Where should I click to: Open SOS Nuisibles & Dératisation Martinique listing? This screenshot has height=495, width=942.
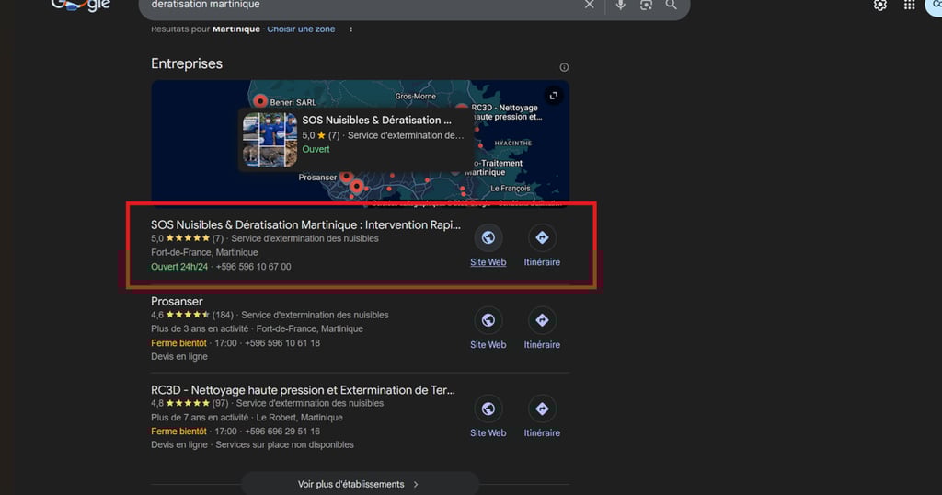305,224
